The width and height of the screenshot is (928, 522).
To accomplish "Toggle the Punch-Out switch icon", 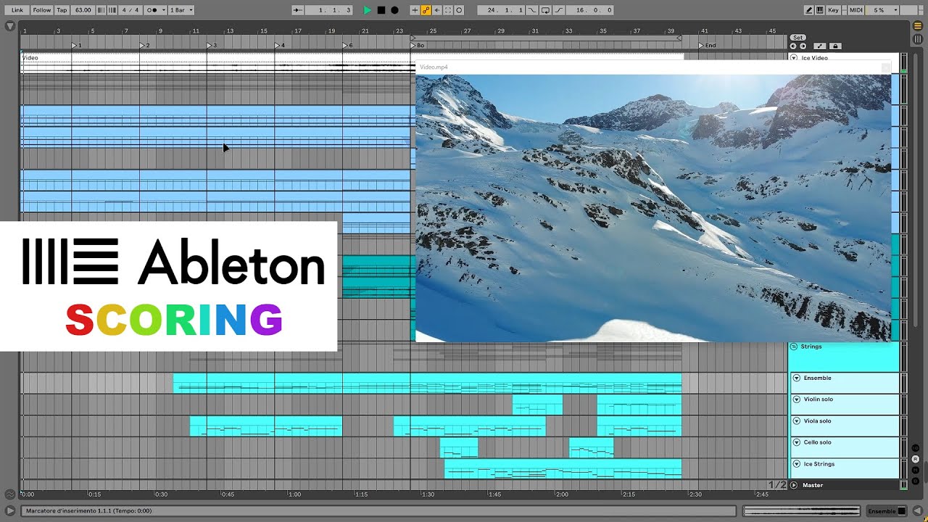I will coord(559,10).
